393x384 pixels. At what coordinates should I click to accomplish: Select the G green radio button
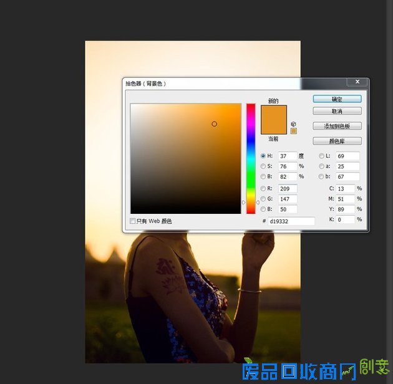click(263, 199)
